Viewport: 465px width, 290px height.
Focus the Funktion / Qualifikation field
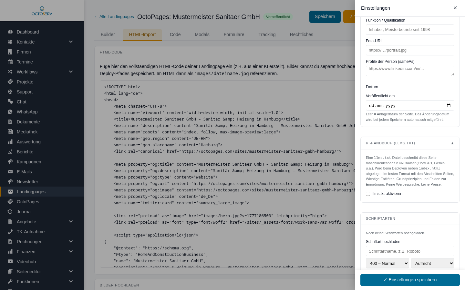coord(410,30)
